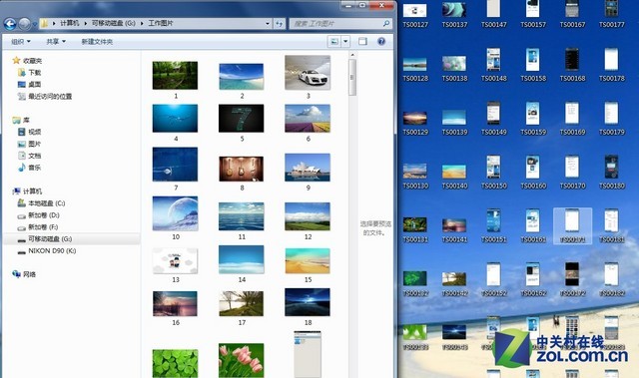Select NIKON D90 (K:) drive in sidebar
Screen dimensions: 639x378
pyautogui.click(x=52, y=251)
